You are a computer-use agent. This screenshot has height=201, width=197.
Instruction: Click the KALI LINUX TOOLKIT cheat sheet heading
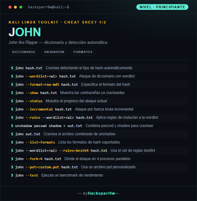[x=57, y=22]
